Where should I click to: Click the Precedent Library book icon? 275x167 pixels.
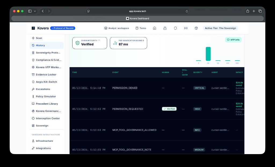tap(33, 104)
